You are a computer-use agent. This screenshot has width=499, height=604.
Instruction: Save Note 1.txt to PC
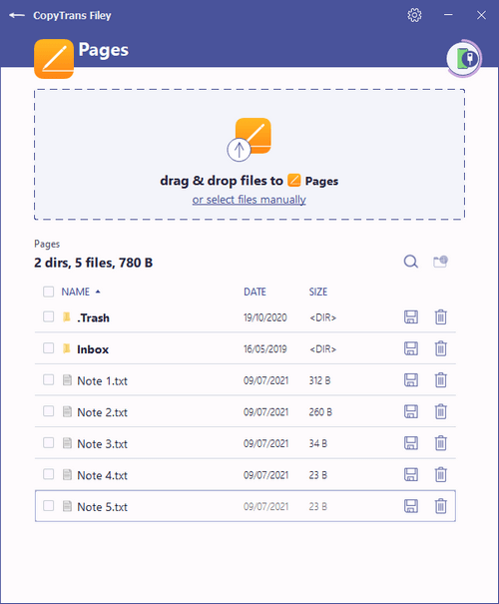[411, 380]
